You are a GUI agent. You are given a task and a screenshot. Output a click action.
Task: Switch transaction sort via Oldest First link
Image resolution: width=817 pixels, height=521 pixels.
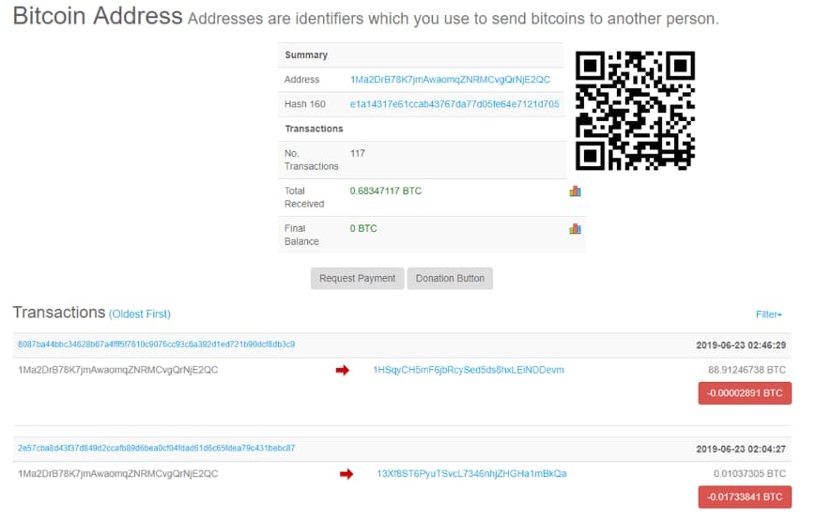pyautogui.click(x=140, y=314)
